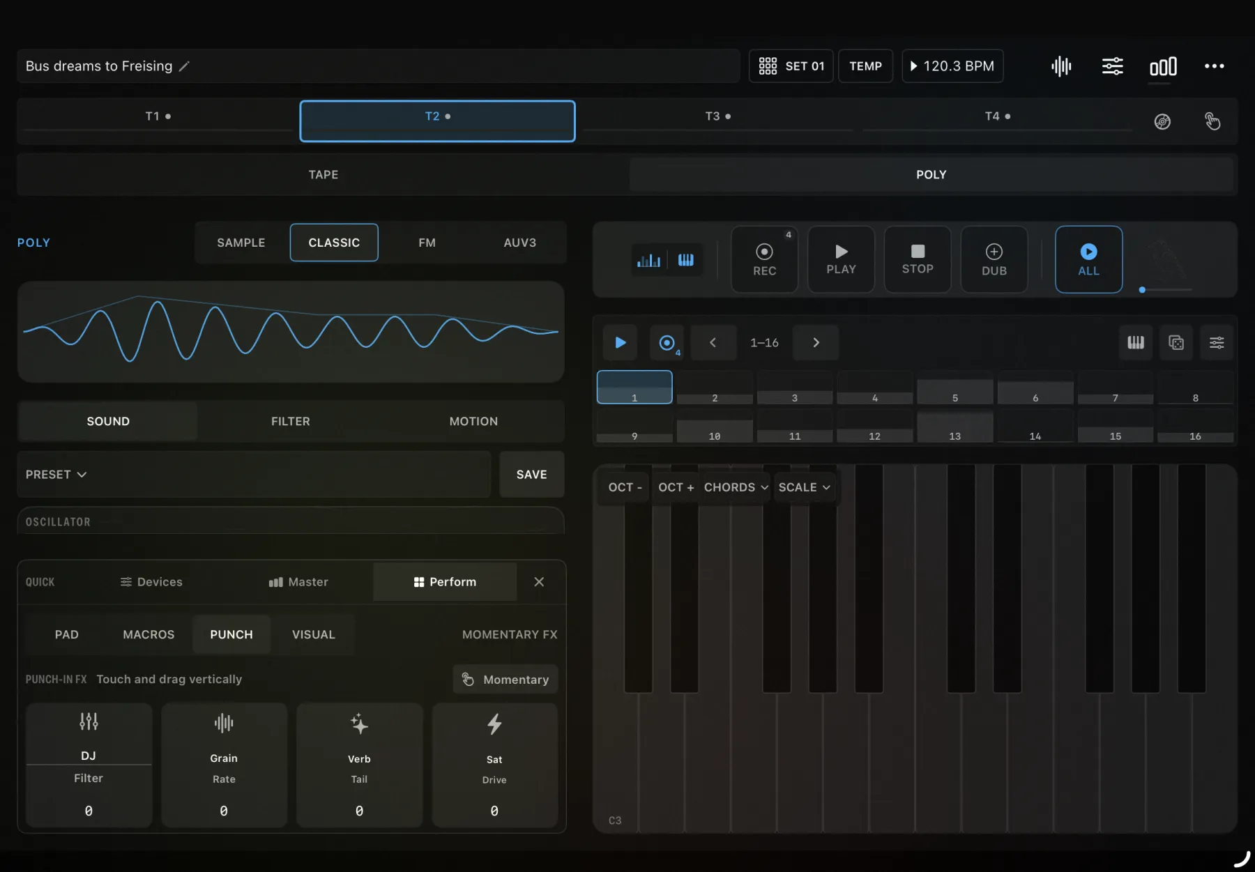Viewport: 1255px width, 872px height.
Task: Click the dice randomize icon in sequencer
Action: point(1176,342)
